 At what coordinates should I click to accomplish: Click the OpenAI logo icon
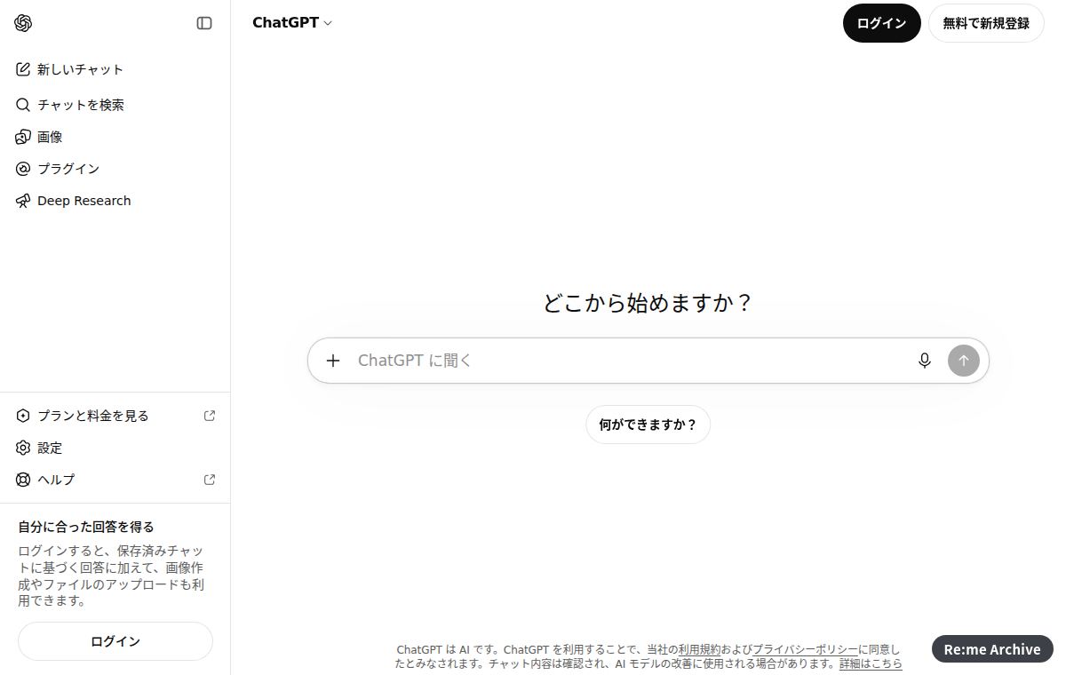pos(24,23)
